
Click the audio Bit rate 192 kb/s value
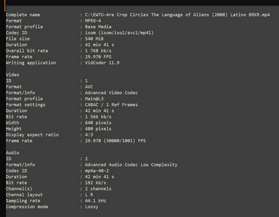(x=95, y=183)
